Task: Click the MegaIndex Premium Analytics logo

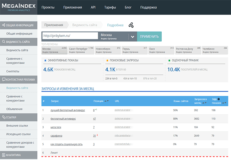Action: click(x=19, y=7)
